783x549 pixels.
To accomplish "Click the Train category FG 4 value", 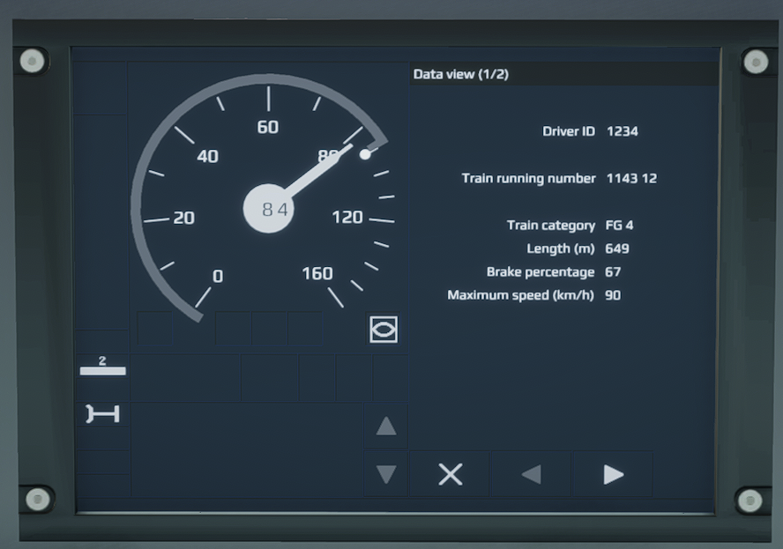I will pos(619,225).
